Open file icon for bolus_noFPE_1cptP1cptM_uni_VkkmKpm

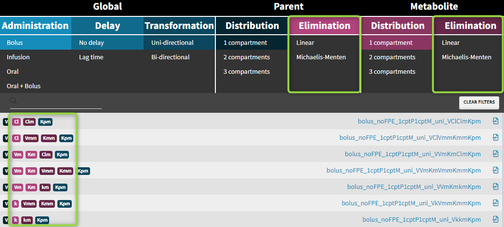tap(495, 220)
